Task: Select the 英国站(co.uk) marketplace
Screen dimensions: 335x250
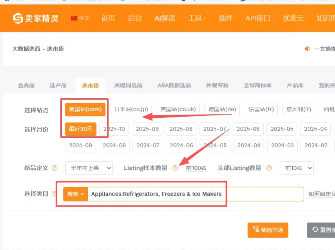Action: 178,110
